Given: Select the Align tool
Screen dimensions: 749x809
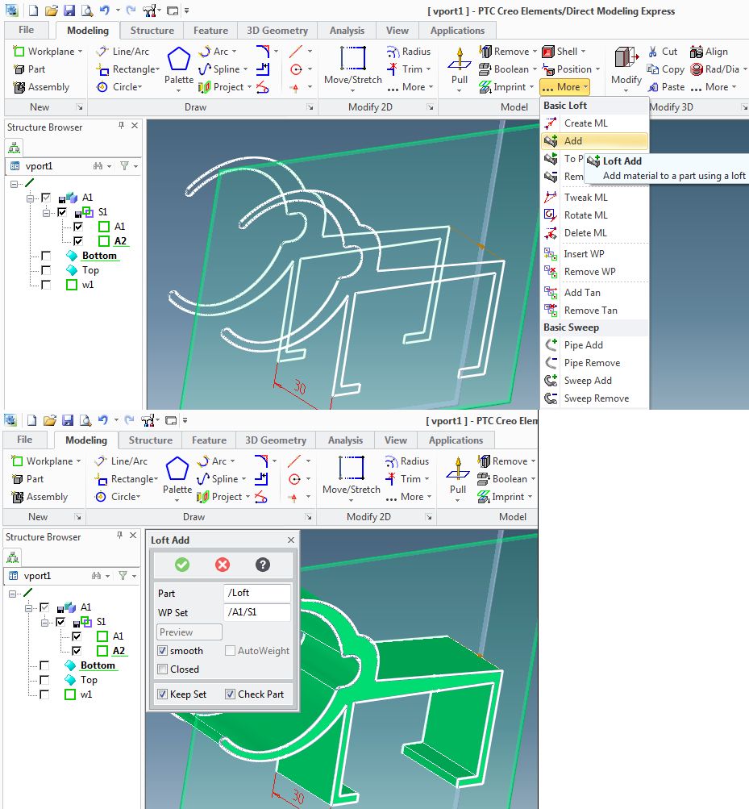Looking at the screenshot, I should coord(709,51).
